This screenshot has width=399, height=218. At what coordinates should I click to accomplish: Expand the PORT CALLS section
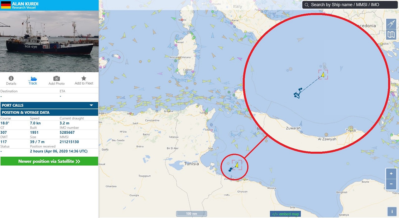[49, 105]
